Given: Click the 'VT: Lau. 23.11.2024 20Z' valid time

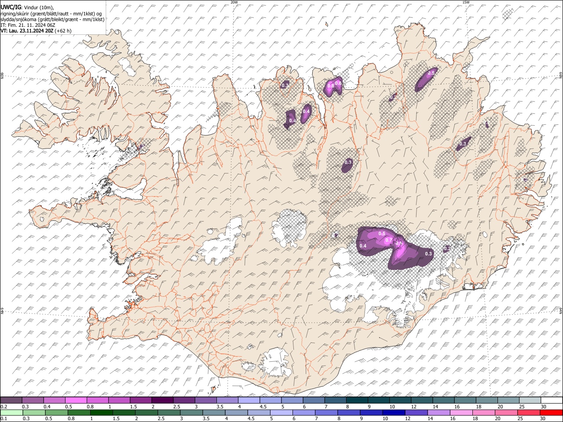Looking at the screenshot, I should click(27, 31).
